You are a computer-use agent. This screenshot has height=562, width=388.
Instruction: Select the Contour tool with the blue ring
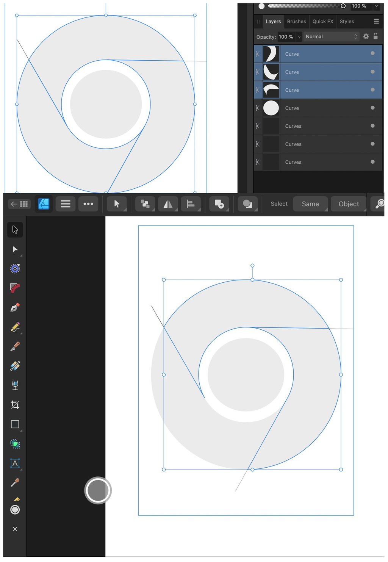15,269
